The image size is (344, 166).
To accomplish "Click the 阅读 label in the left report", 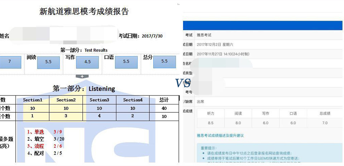I will point(31,57).
